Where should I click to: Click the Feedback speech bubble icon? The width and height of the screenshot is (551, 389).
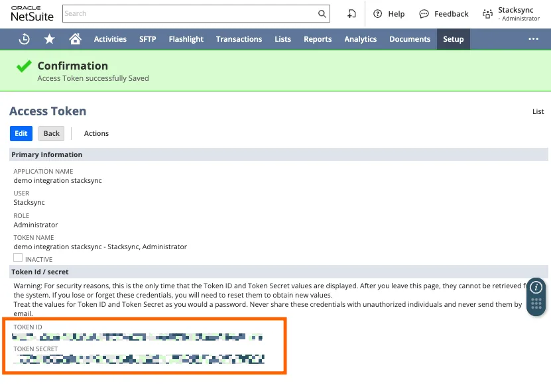click(424, 14)
